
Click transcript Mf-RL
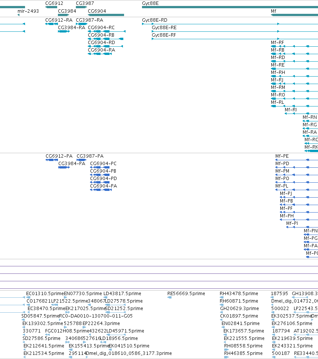pos(278,102)
